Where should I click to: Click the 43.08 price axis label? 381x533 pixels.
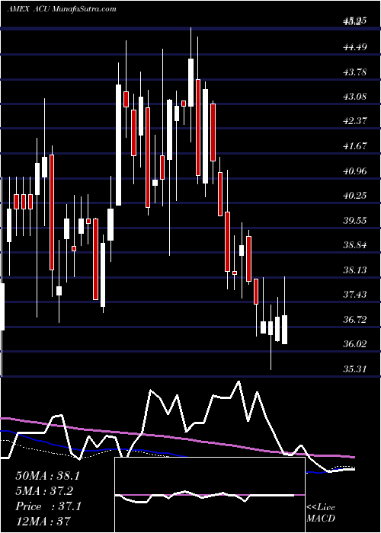355,96
